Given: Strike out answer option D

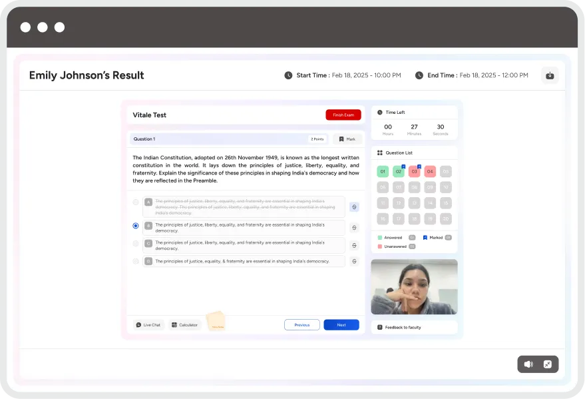Looking at the screenshot, I should (x=354, y=261).
